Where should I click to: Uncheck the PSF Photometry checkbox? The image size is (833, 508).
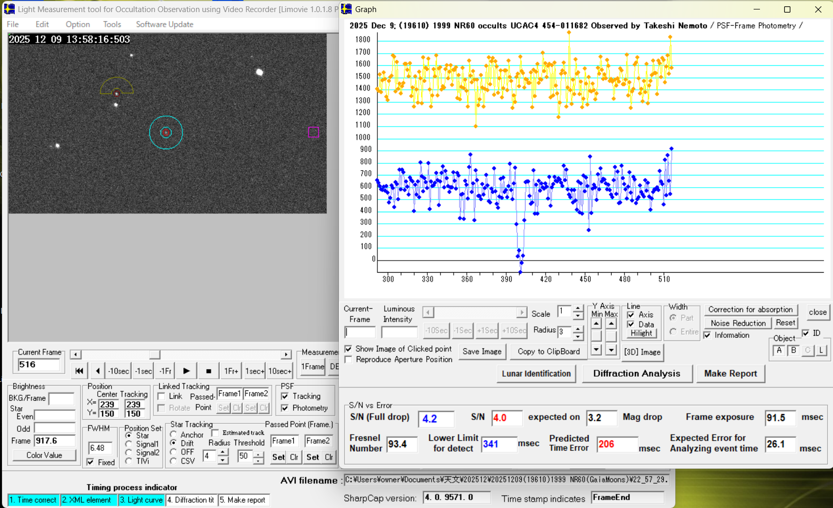tap(285, 408)
